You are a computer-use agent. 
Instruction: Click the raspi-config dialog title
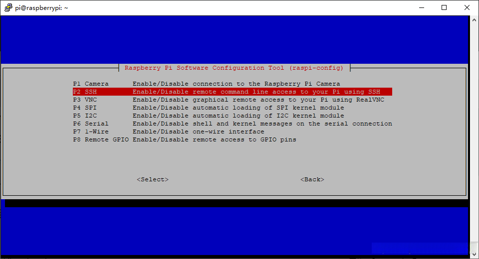pos(234,68)
